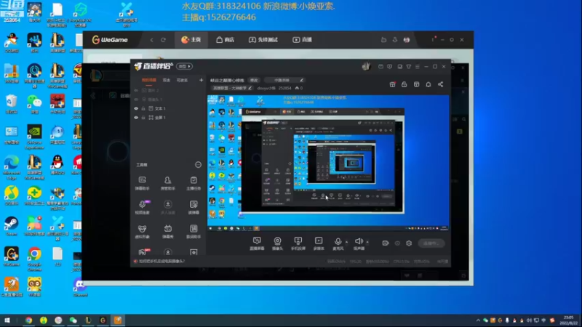This screenshot has width=582, height=327.
Task: Toggle lock on 文本 1 source
Action: tap(143, 108)
